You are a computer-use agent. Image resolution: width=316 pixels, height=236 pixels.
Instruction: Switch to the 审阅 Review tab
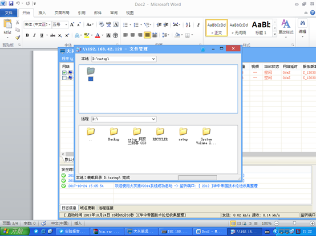pyautogui.click(x=114, y=13)
